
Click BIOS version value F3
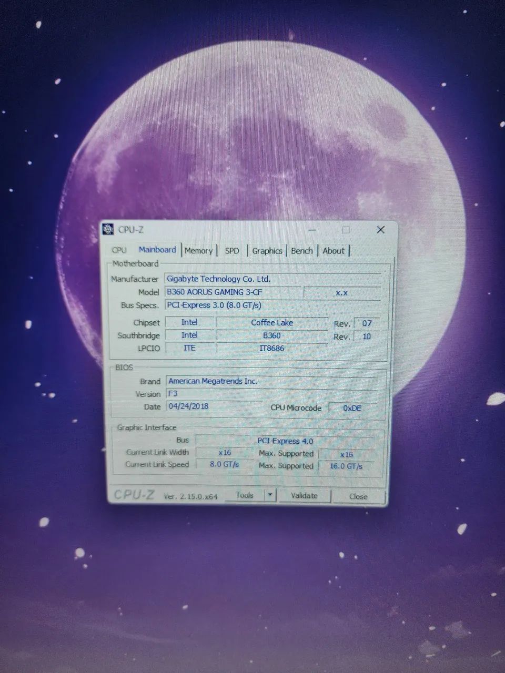[x=272, y=393]
